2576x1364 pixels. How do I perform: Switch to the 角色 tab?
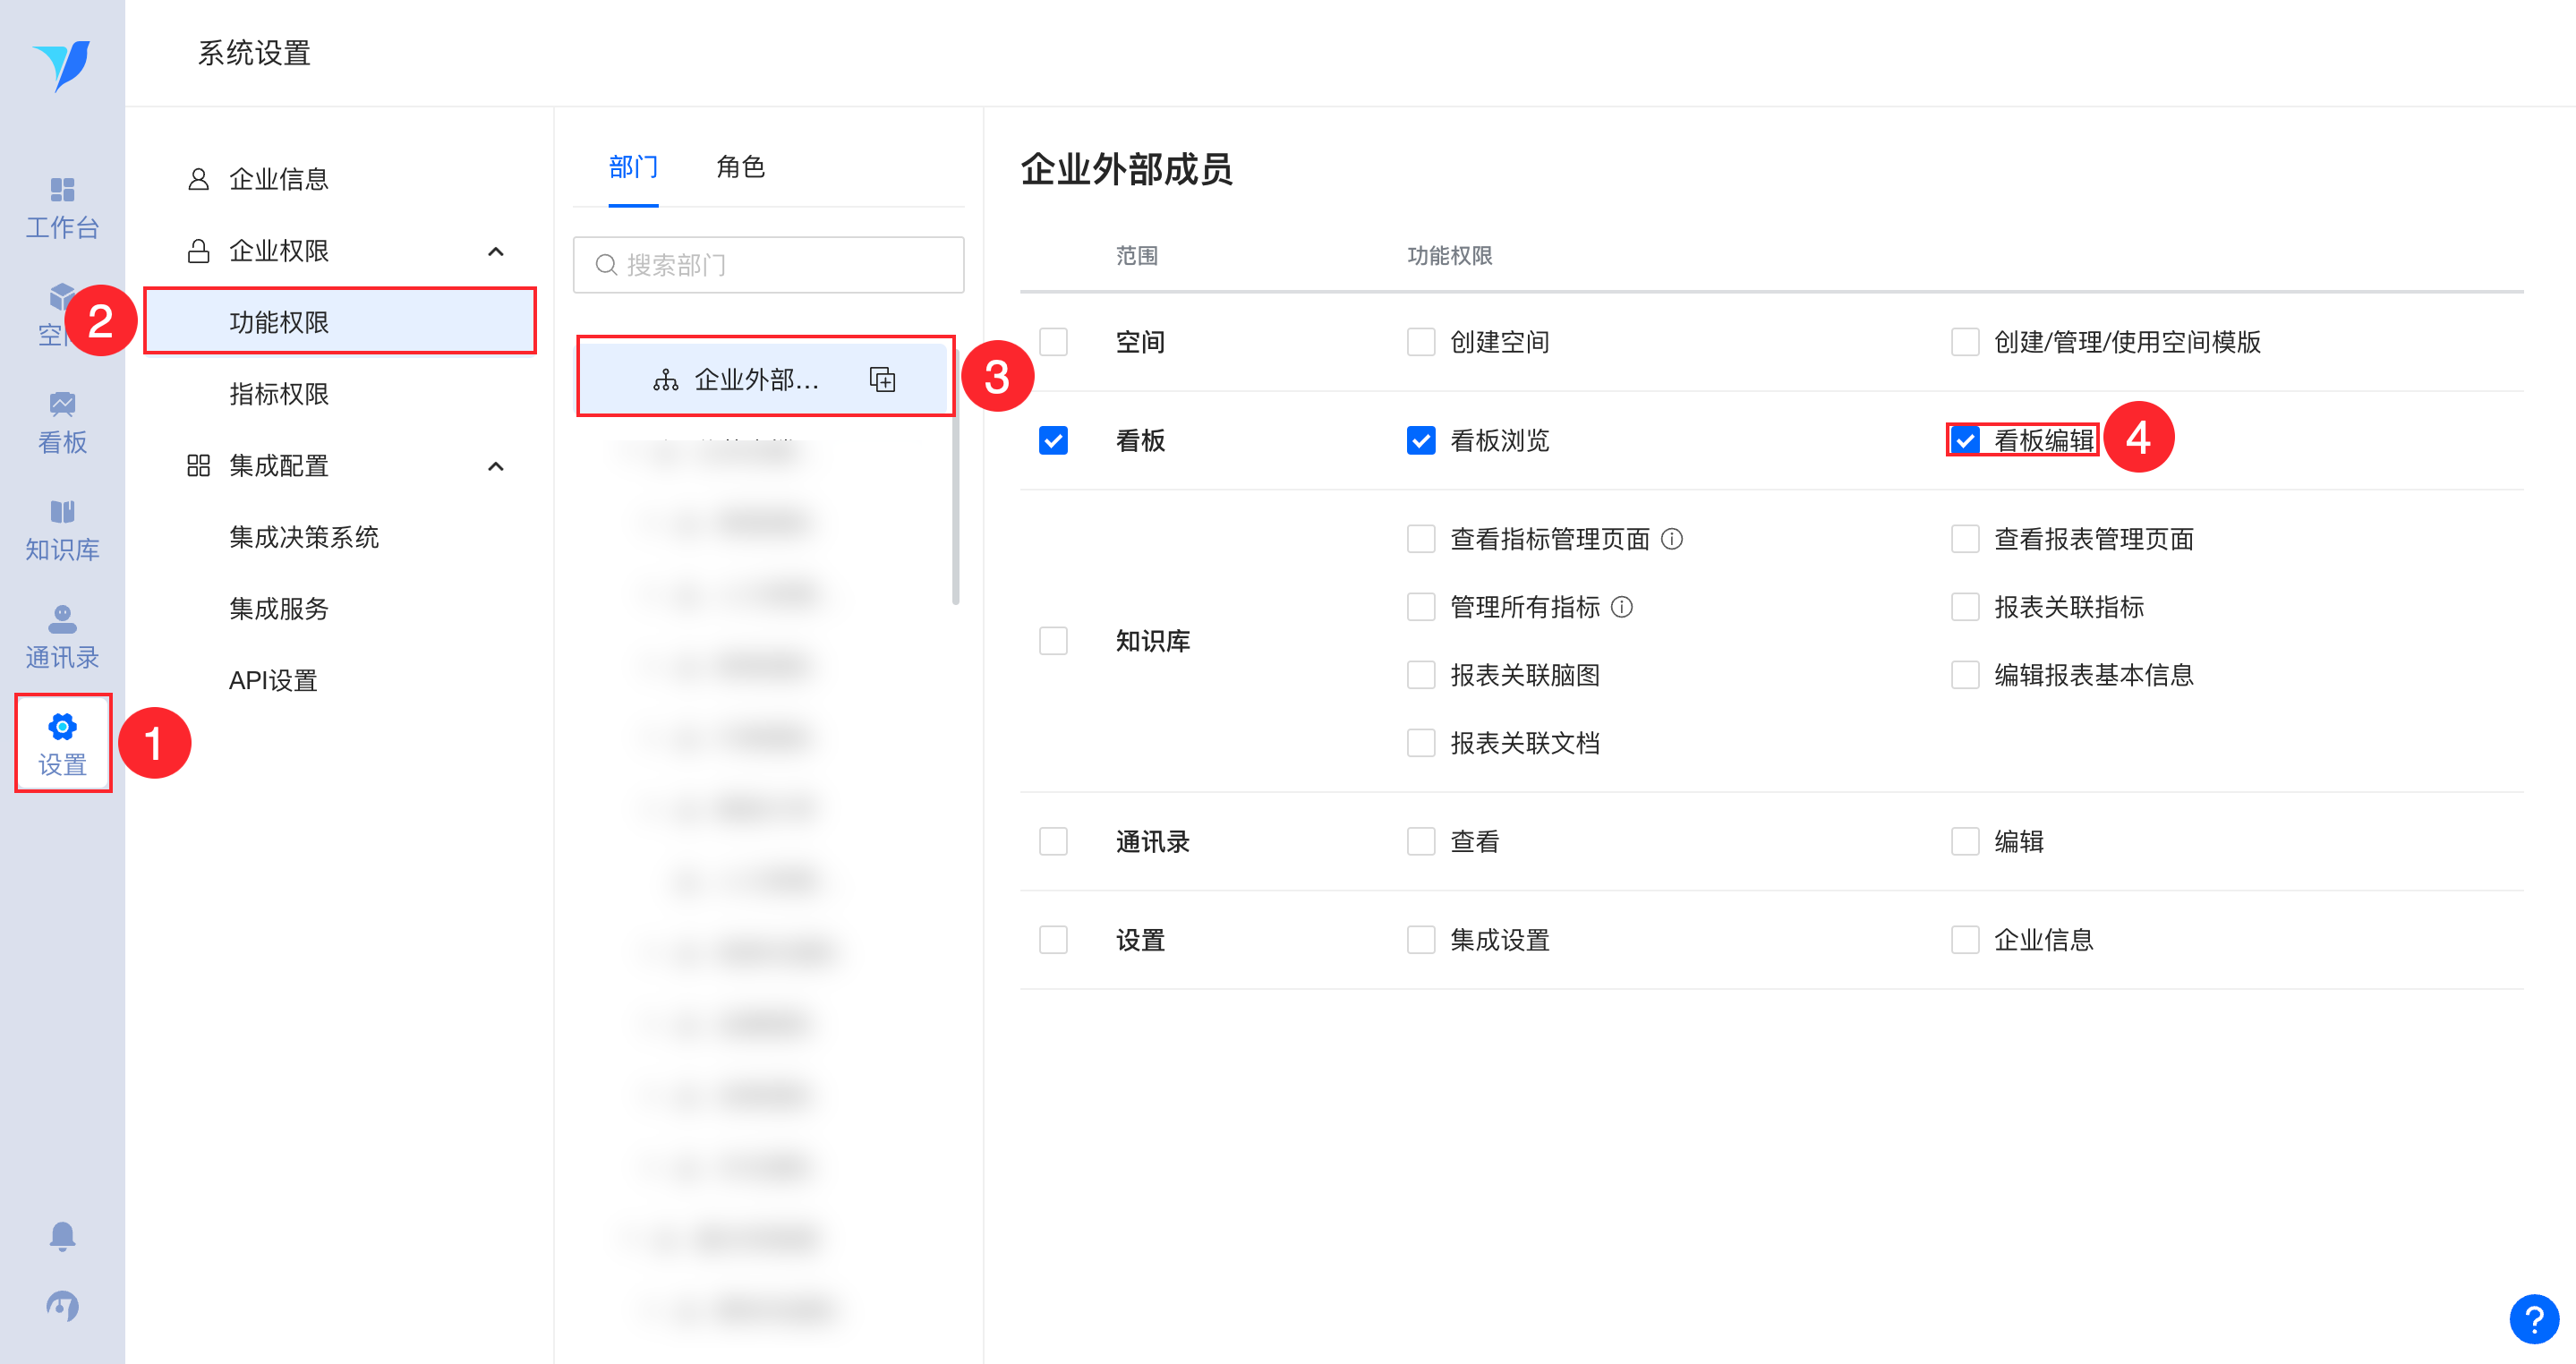coord(740,167)
